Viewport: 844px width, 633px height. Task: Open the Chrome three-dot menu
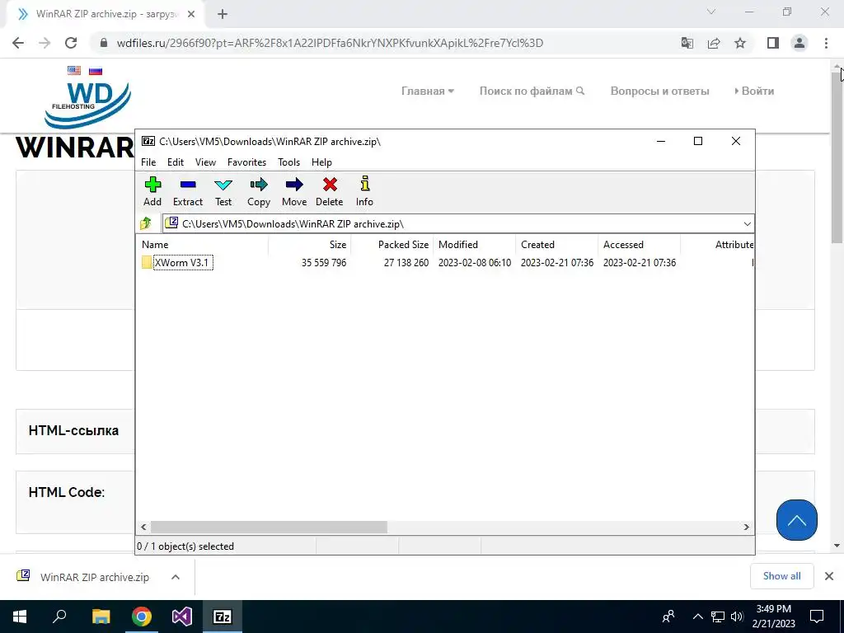pos(826,43)
